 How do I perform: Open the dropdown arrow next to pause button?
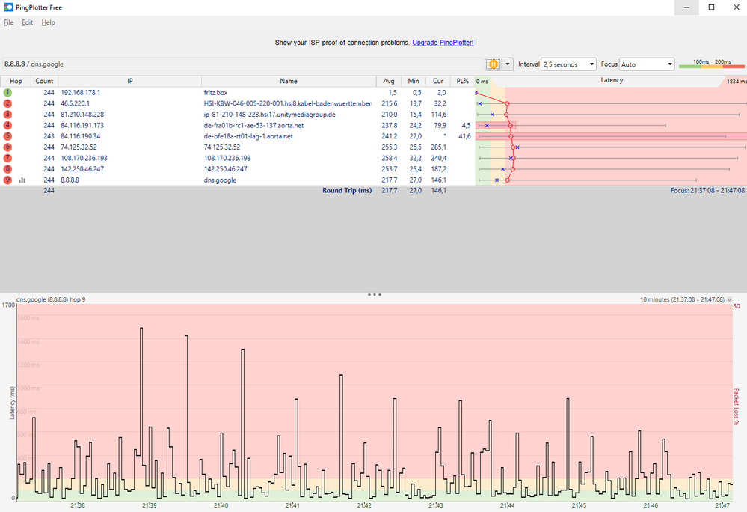pyautogui.click(x=508, y=64)
